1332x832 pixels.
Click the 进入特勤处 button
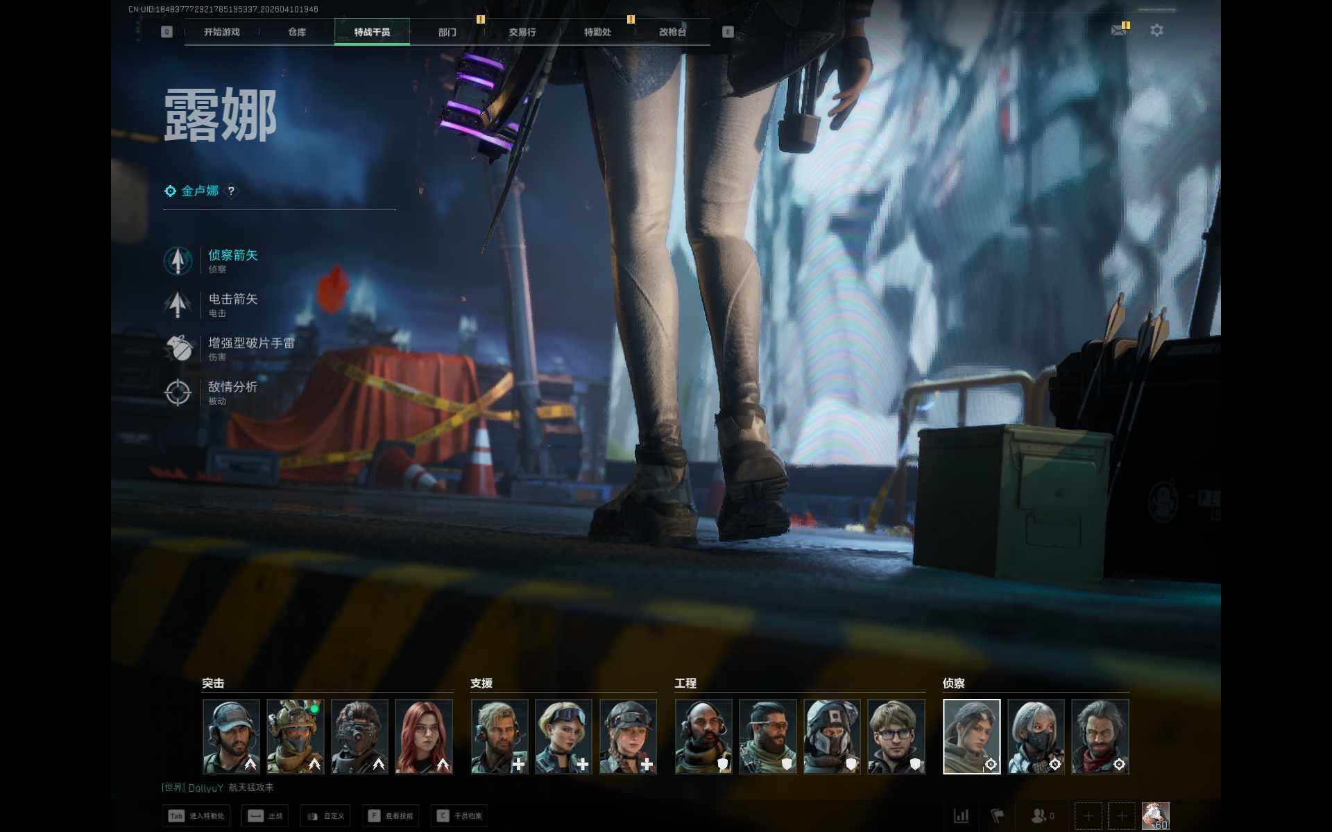196,816
